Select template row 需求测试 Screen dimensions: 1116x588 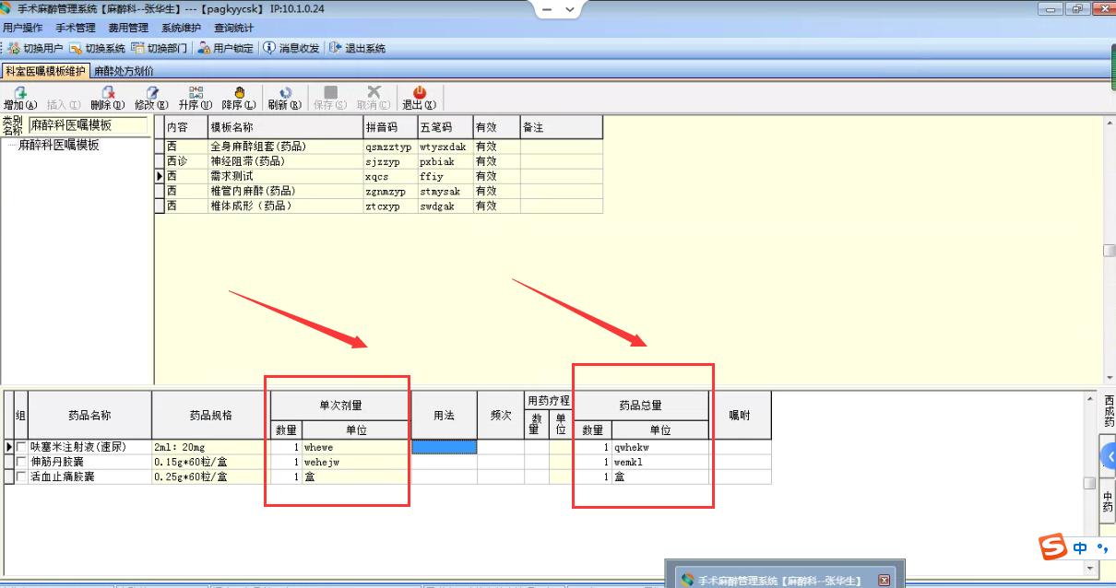[384, 176]
